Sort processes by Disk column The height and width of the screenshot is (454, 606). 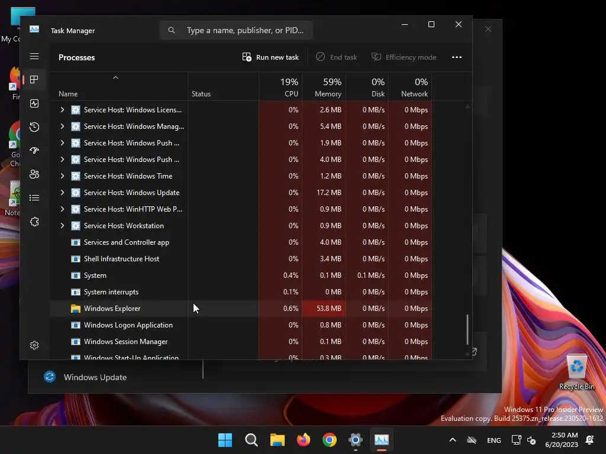(x=367, y=87)
